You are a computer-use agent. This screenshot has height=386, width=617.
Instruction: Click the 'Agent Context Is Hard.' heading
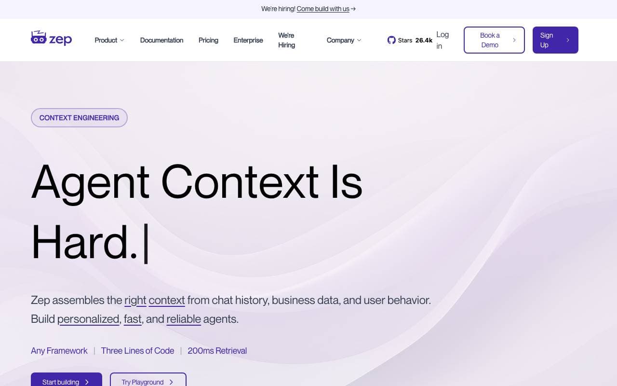pyautogui.click(x=197, y=212)
